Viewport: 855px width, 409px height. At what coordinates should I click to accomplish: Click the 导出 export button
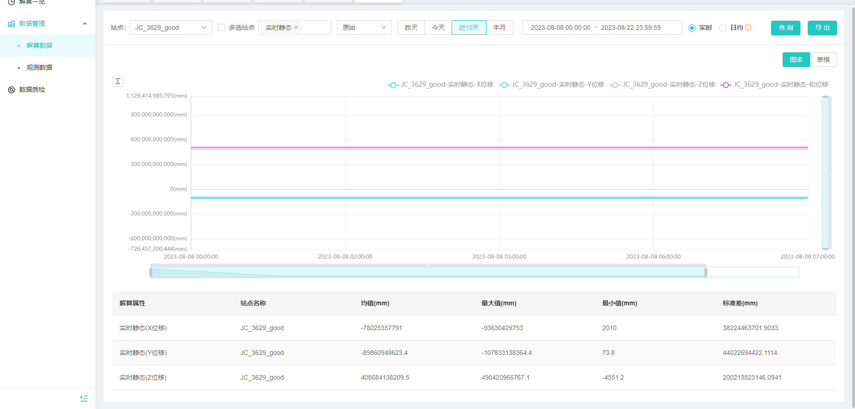pyautogui.click(x=822, y=28)
